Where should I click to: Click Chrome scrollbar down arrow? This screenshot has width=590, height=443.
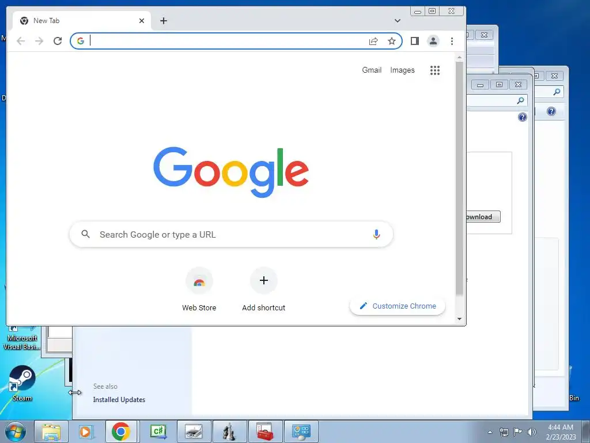point(459,318)
